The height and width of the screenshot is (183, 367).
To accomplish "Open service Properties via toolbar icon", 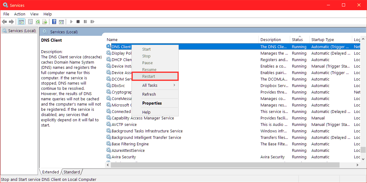I will pos(30,21).
